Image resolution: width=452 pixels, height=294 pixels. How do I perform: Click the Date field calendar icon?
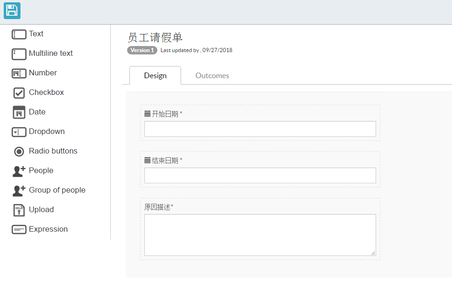19,112
